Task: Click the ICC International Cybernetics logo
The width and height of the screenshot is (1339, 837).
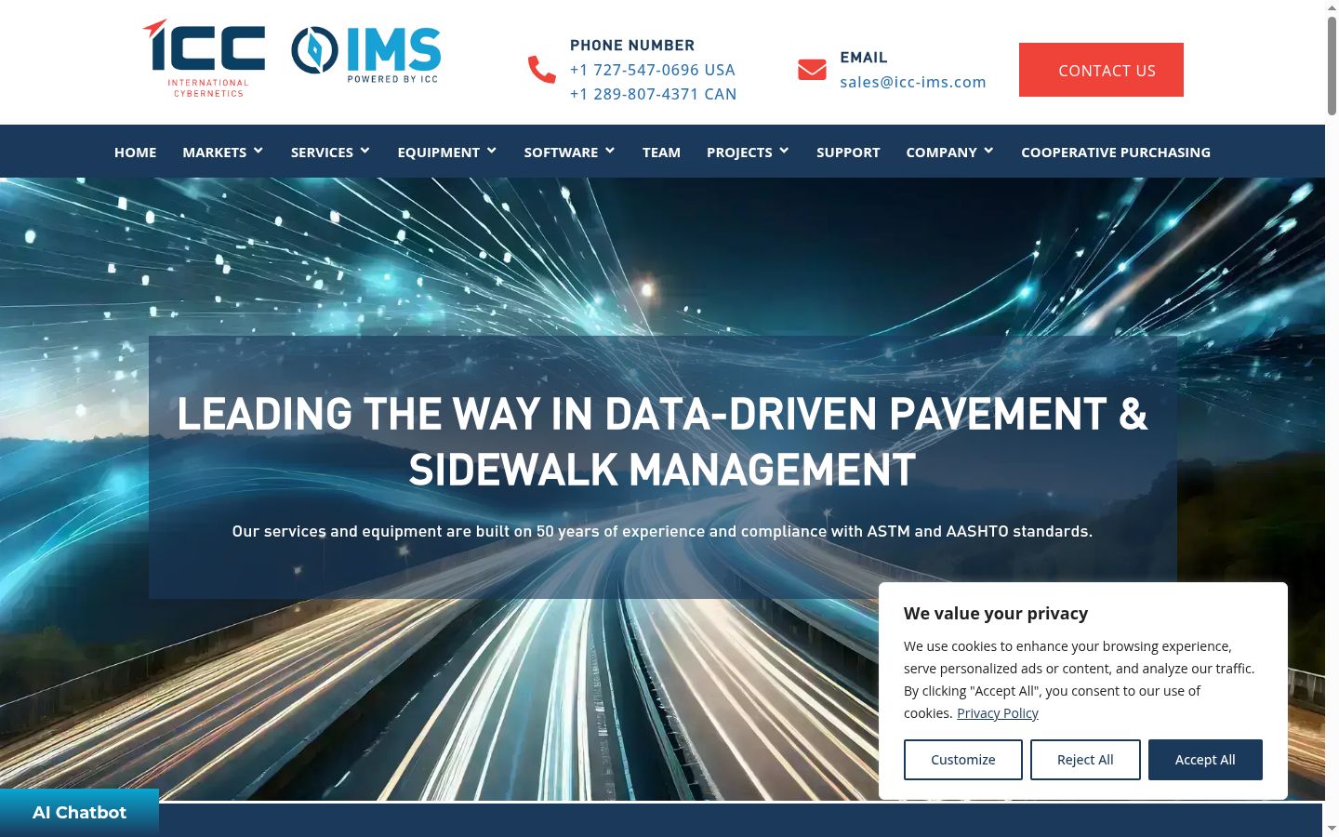Action: (204, 58)
